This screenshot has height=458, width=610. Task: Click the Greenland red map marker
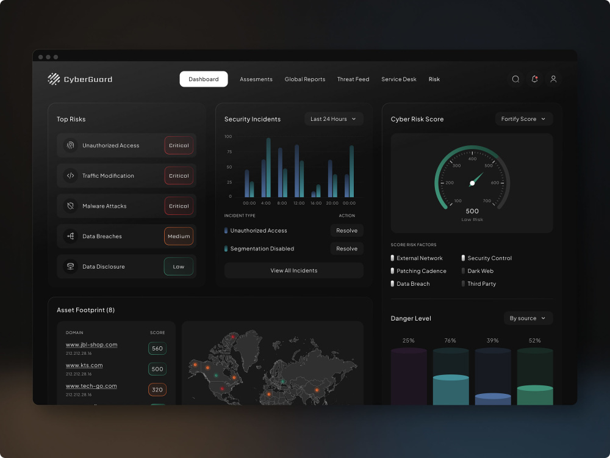233,336
